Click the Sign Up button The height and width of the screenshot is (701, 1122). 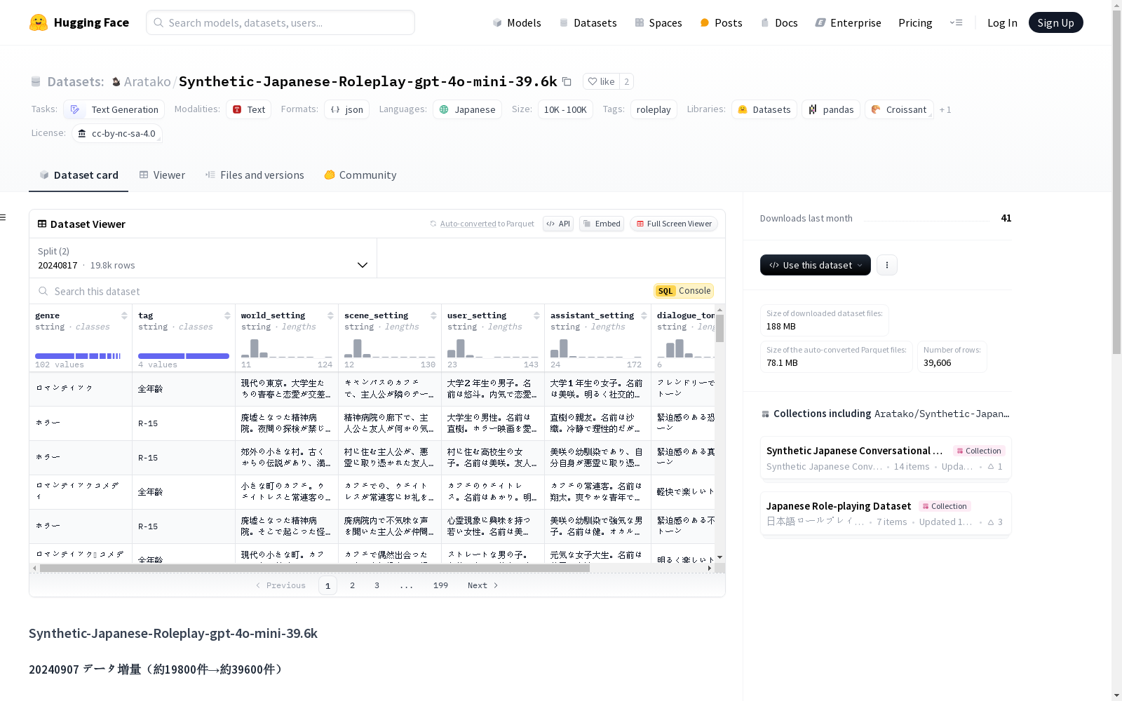[1055, 22]
